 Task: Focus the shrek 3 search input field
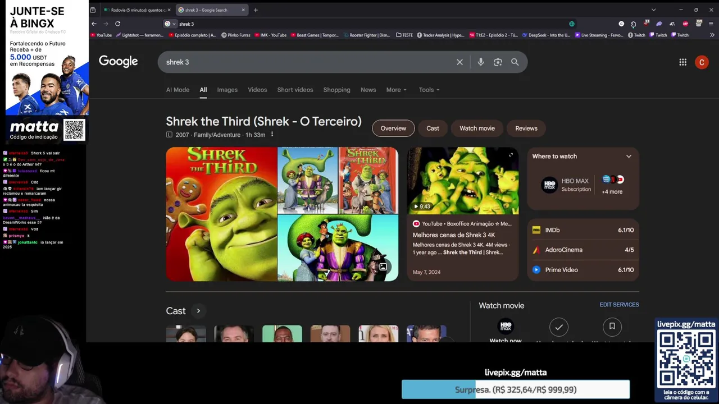point(309,62)
